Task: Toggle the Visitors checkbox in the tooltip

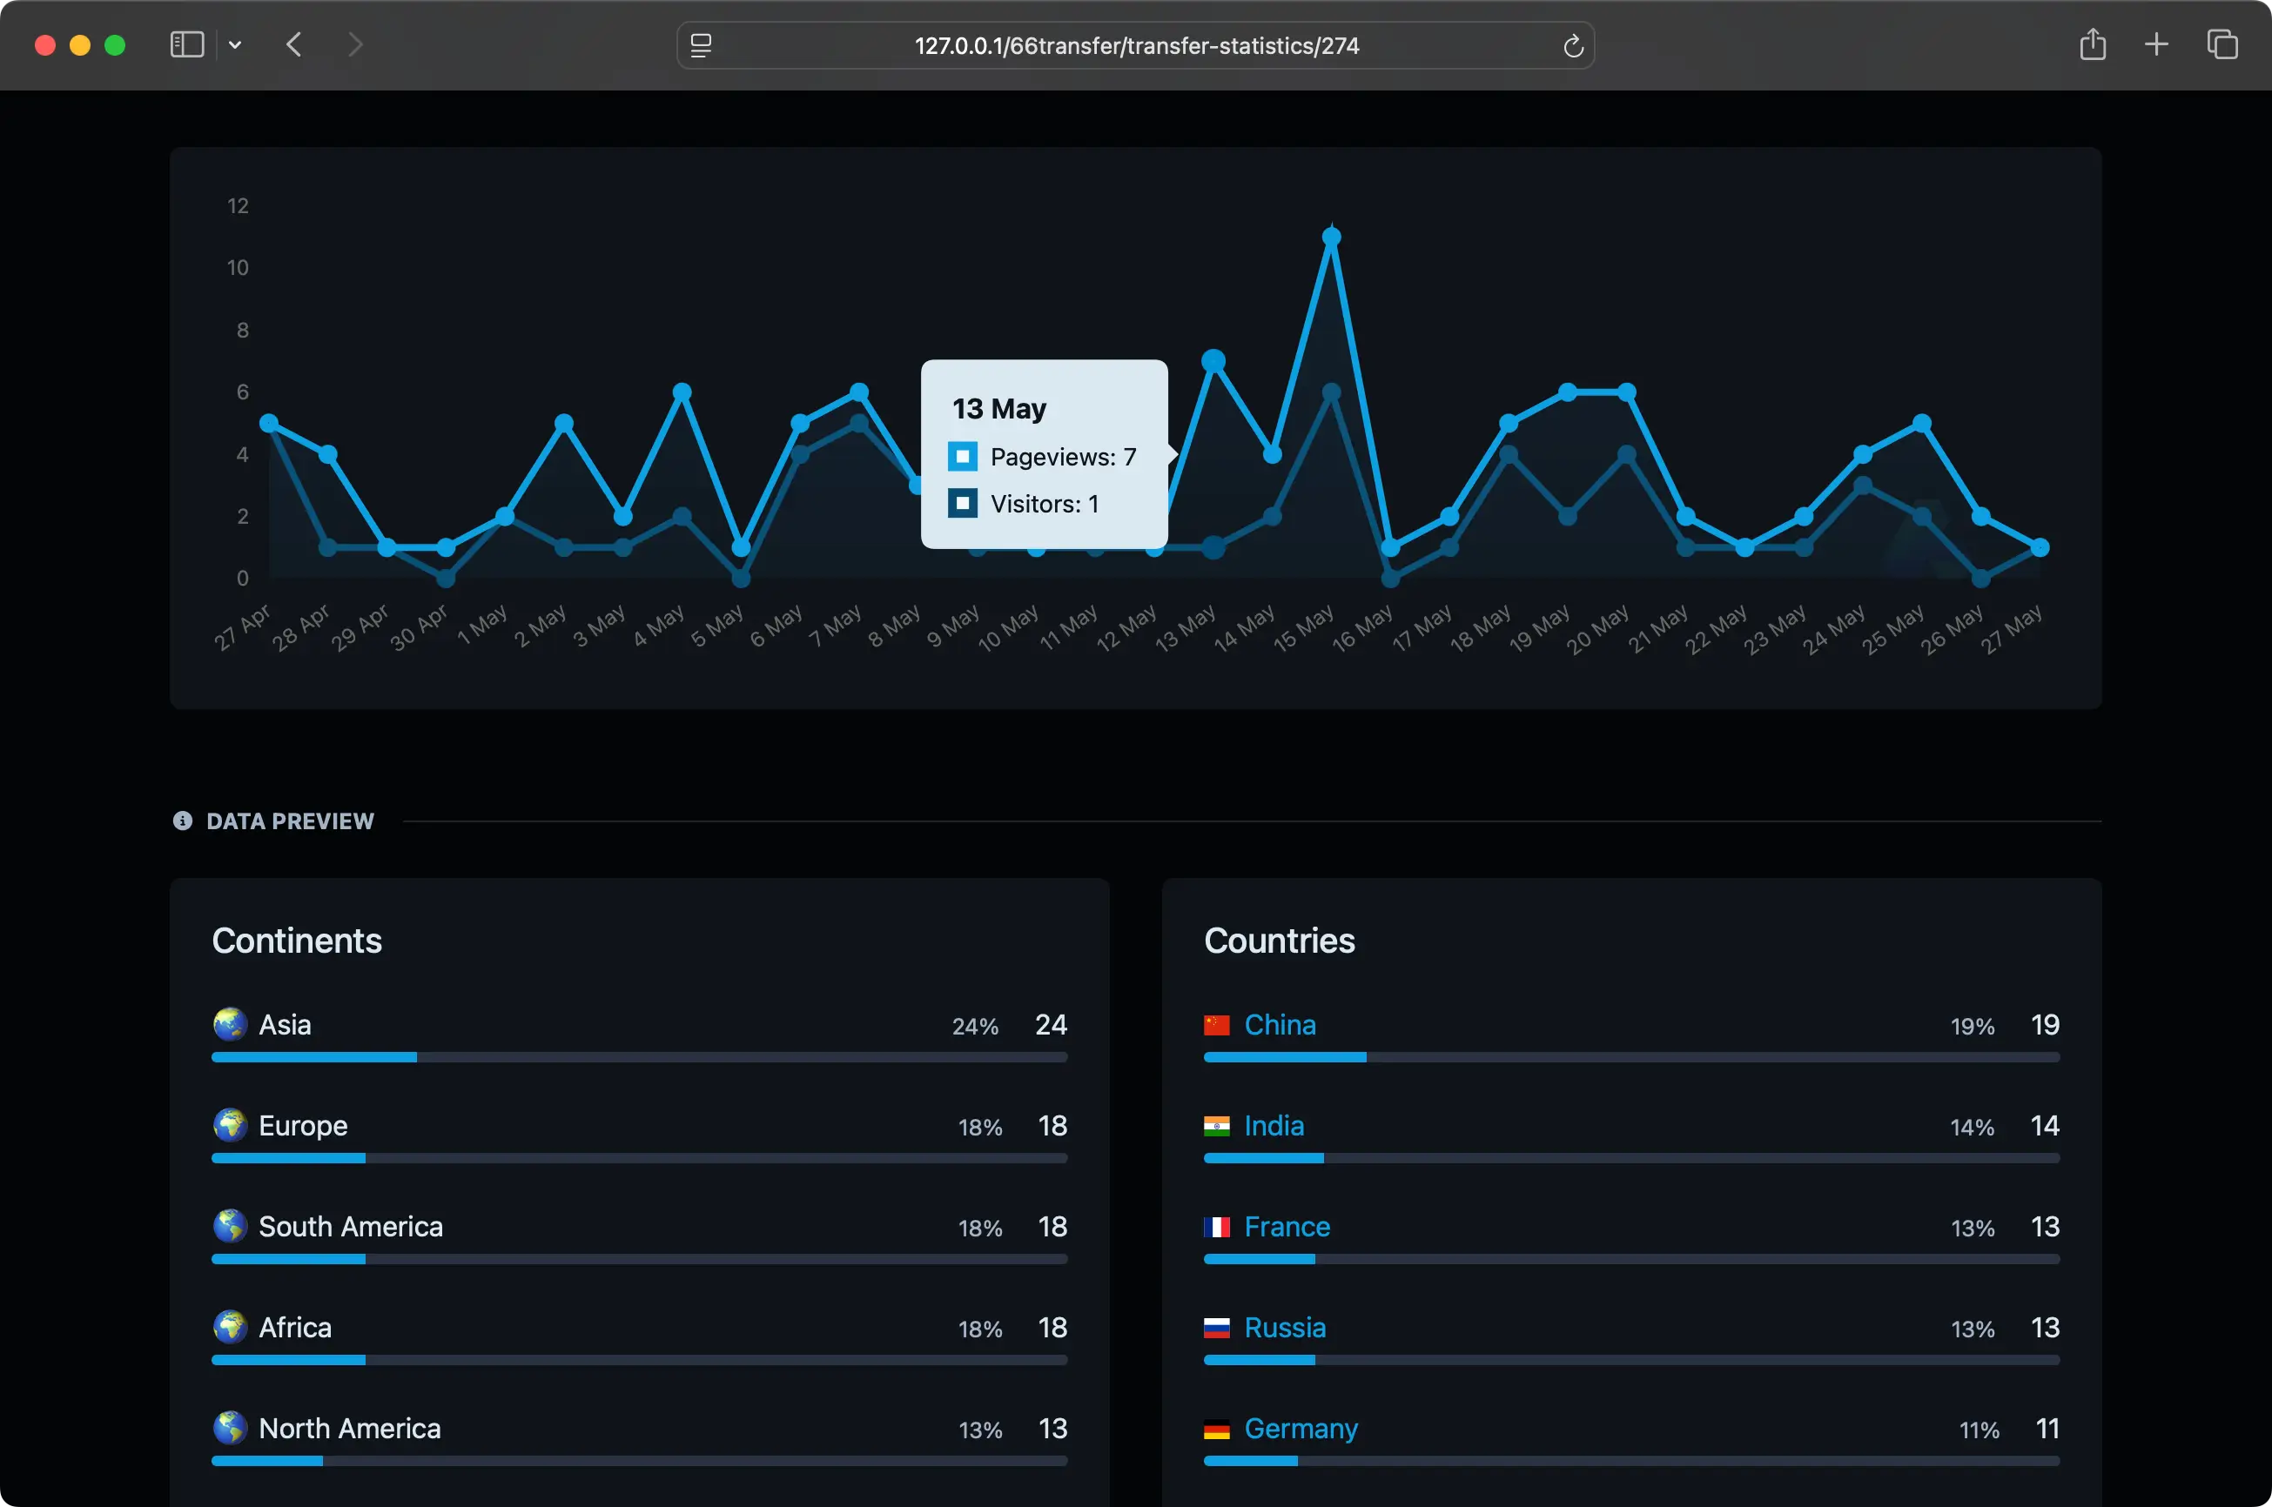Action: pos(962,503)
